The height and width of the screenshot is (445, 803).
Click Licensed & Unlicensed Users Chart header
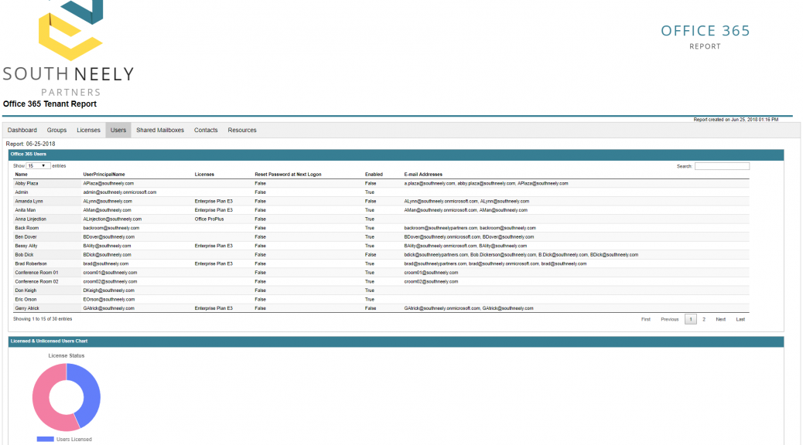[x=396, y=341]
